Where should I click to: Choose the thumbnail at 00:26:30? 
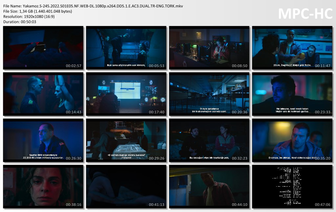pos(43,140)
